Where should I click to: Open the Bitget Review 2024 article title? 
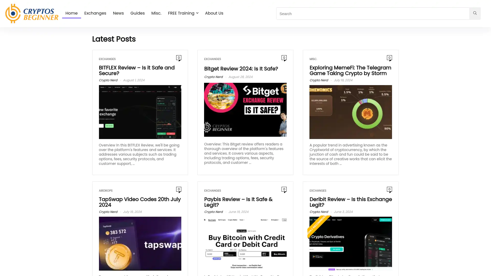coord(241,69)
